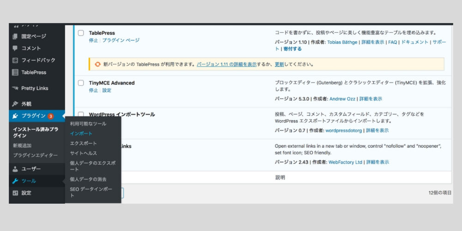Choose エクスポート in tools flyout
The width and height of the screenshot is (462, 231).
(83, 144)
